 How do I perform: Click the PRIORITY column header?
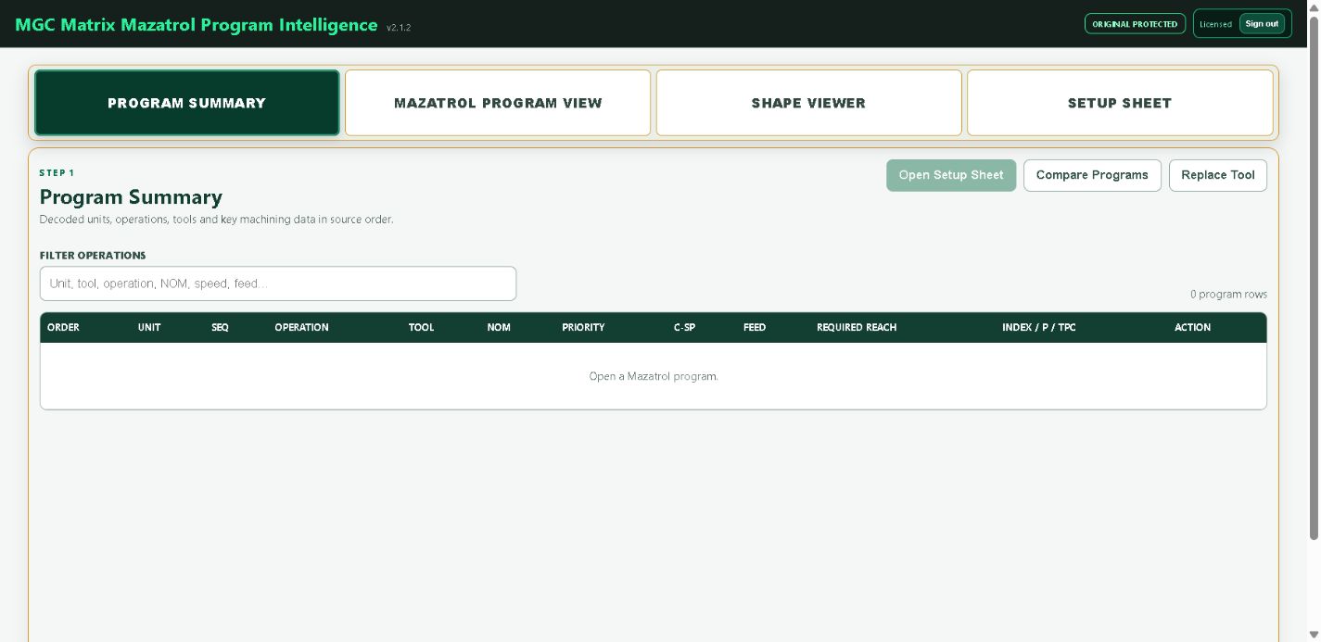583,327
